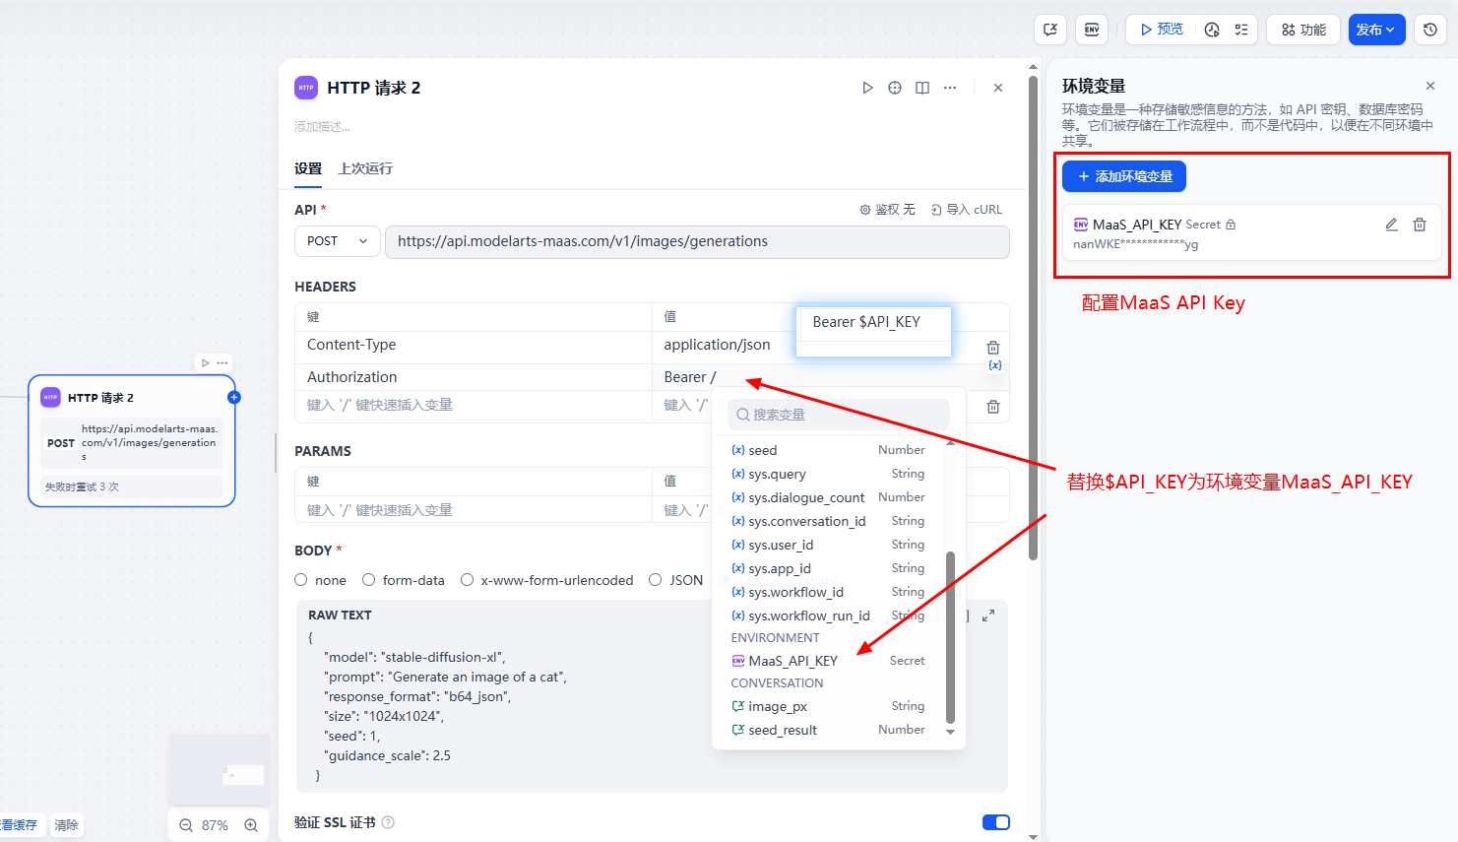Select the JSON body type radio

coord(656,580)
